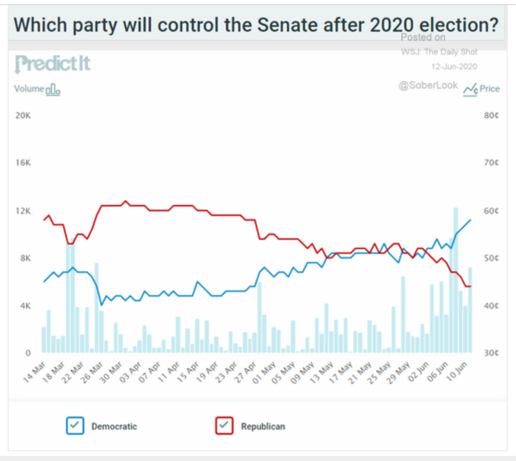Viewport: 516px width, 461px height.
Task: Click the 10 Jun date label
Action: (457, 371)
